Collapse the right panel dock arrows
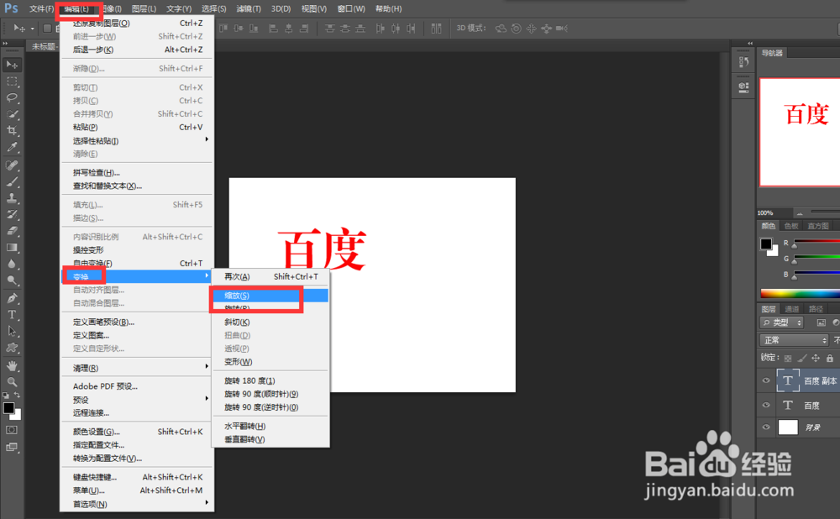Viewport: 840px width, 519px height. [x=750, y=43]
